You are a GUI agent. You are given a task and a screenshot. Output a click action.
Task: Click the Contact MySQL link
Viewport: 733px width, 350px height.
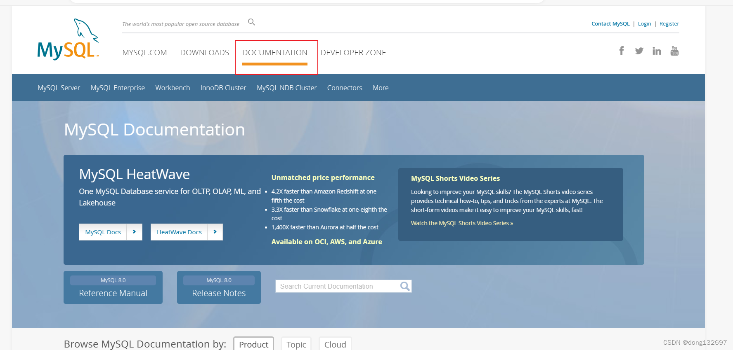pyautogui.click(x=610, y=24)
